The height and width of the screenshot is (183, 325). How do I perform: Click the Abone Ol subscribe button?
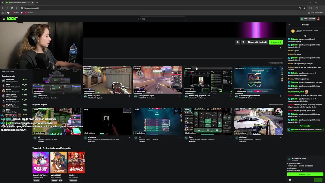(x=276, y=42)
